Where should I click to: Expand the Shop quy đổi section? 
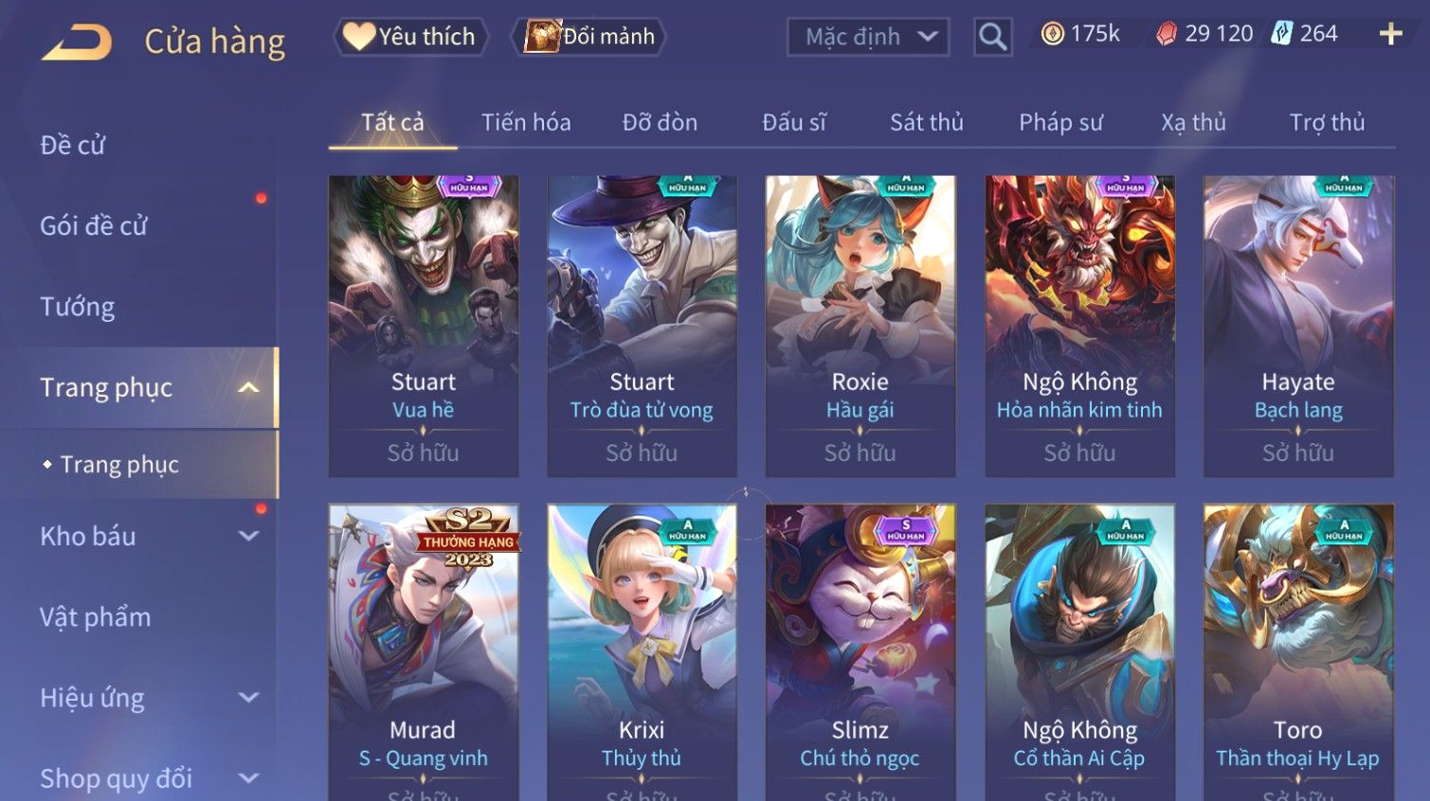pos(248,778)
